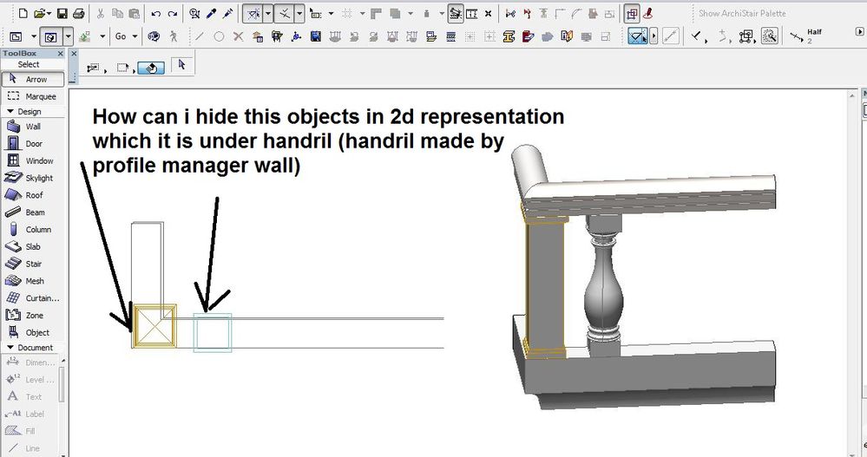Click the Copy icon

tap(117, 13)
